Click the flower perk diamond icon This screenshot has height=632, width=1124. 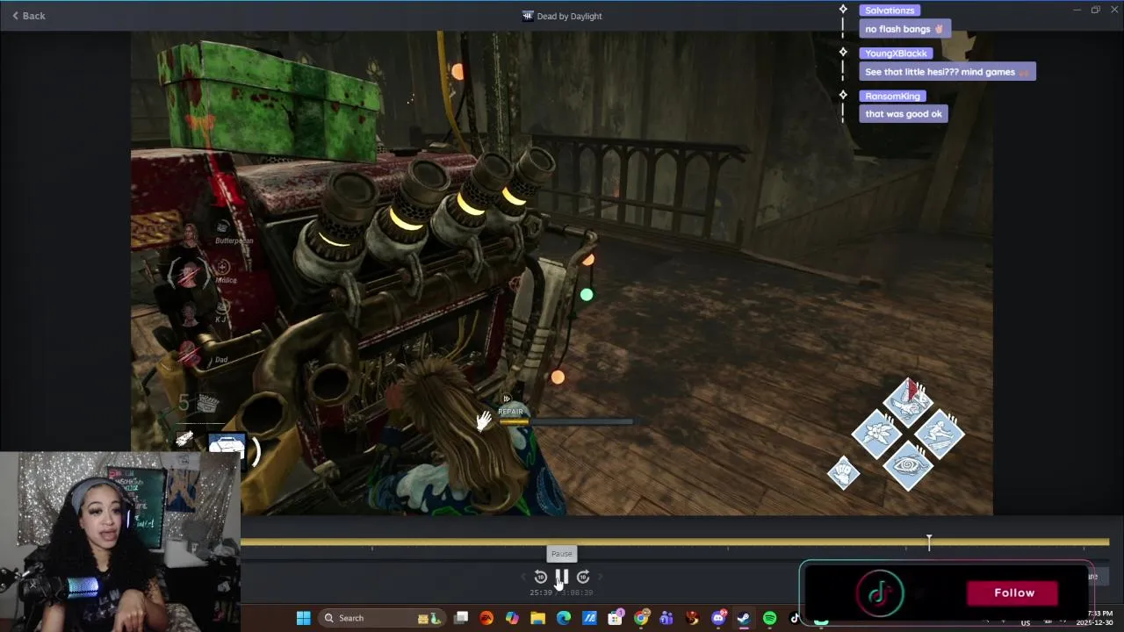click(x=876, y=434)
